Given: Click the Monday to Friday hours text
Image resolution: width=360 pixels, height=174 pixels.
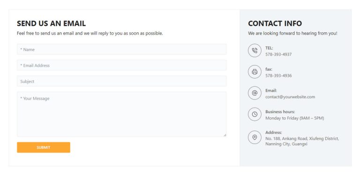Looking at the screenshot, I should pyautogui.click(x=294, y=118).
